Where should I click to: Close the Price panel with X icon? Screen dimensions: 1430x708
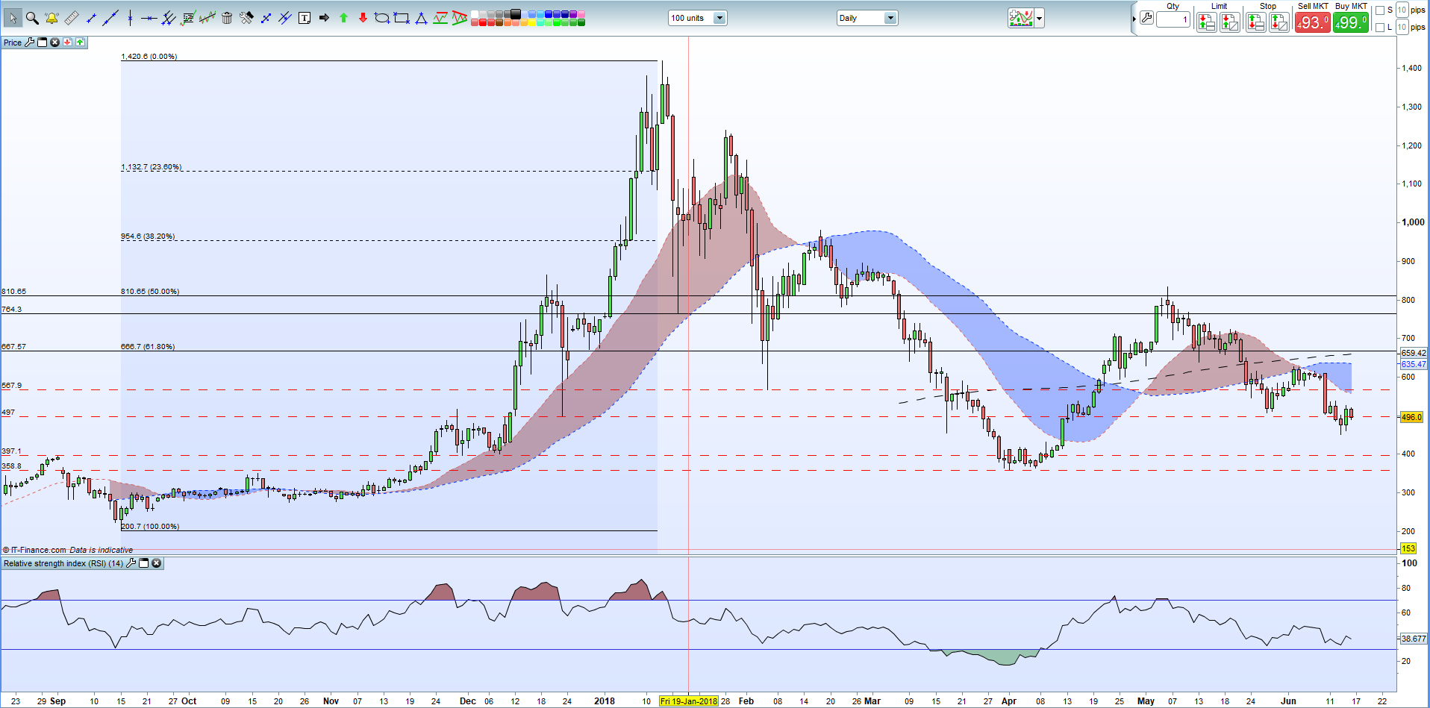pyautogui.click(x=54, y=43)
